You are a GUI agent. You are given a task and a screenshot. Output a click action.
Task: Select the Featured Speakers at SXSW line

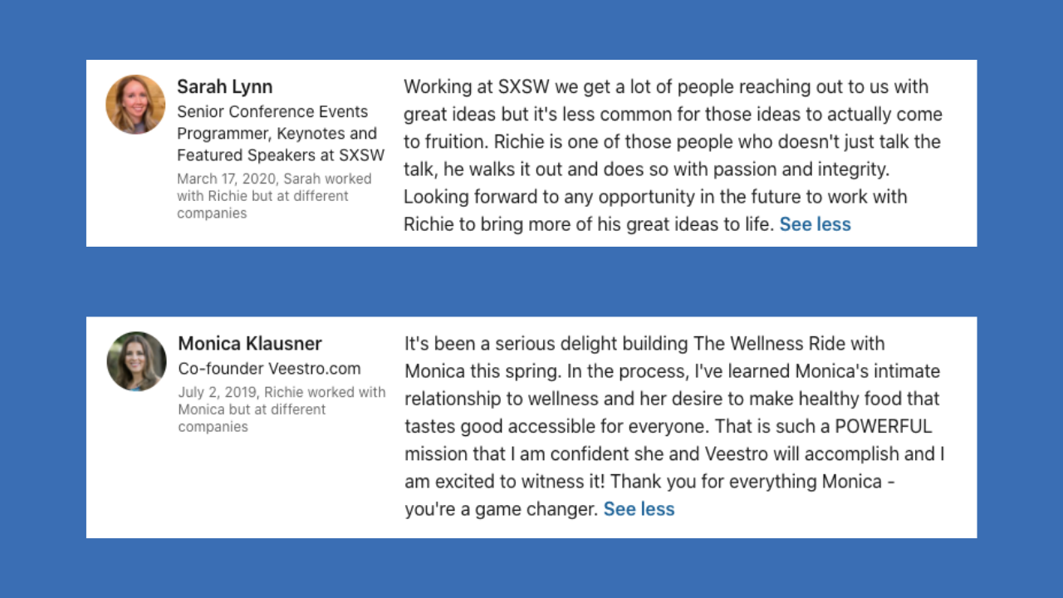281,155
